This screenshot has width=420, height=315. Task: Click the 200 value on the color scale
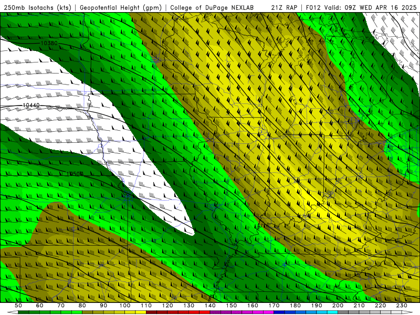338,306
